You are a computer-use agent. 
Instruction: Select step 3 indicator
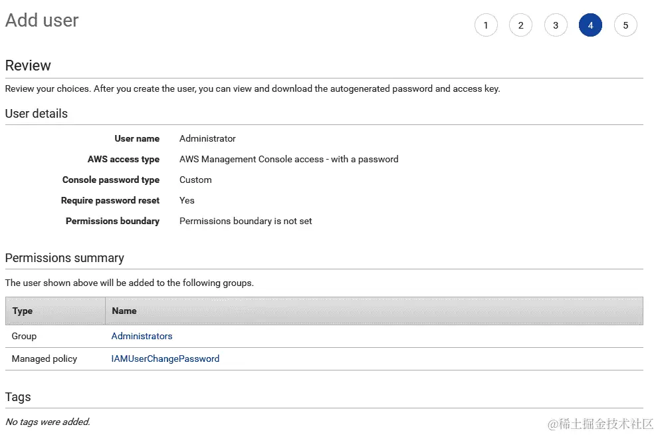(x=556, y=25)
